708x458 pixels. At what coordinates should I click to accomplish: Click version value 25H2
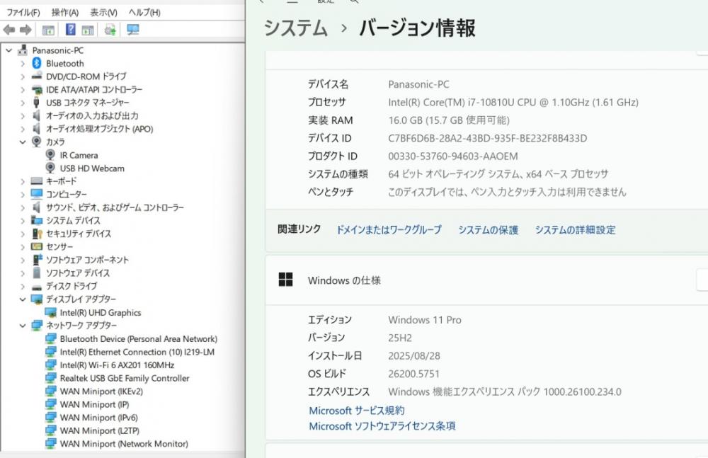tap(400, 338)
